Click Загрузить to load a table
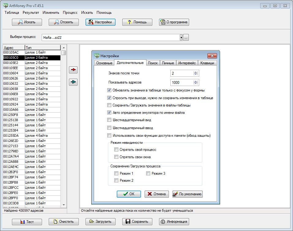Screen dimensions: 293x231 (x=100, y=222)
